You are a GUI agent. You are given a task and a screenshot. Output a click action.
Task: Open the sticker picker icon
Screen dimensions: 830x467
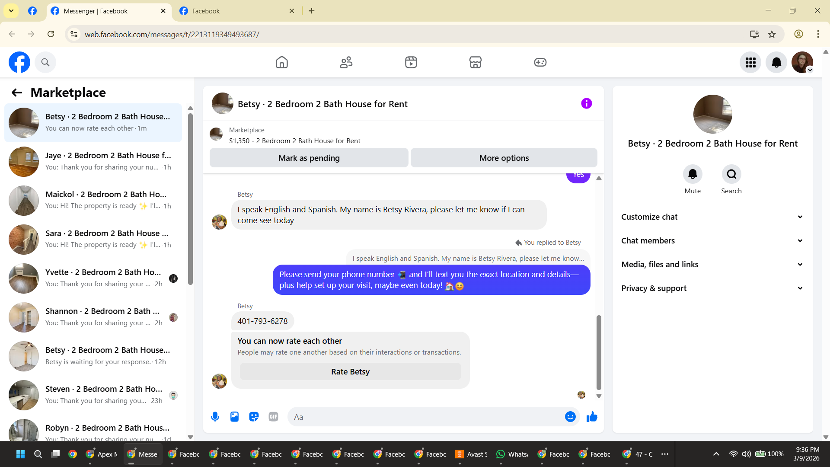[x=254, y=417]
